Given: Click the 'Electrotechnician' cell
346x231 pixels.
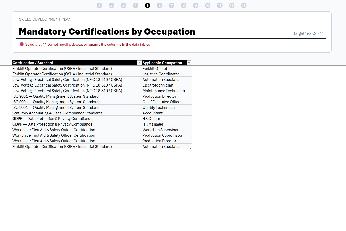Looking at the screenshot, I should coord(166,85).
